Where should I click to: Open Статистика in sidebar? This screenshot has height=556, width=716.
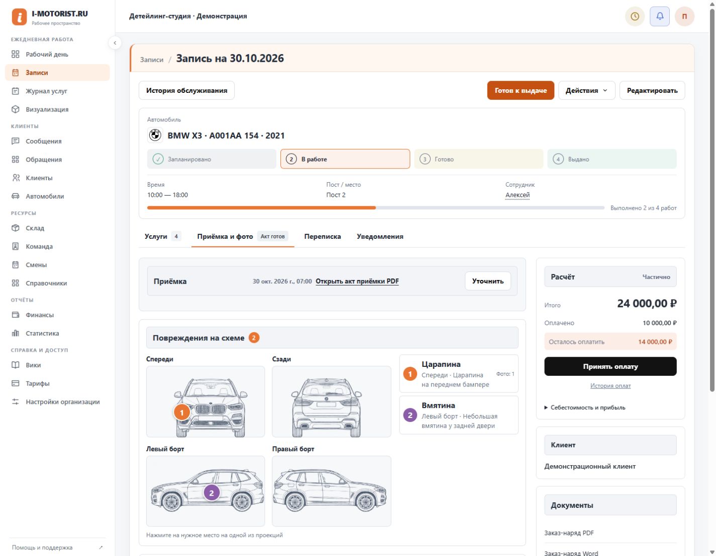click(x=57, y=333)
